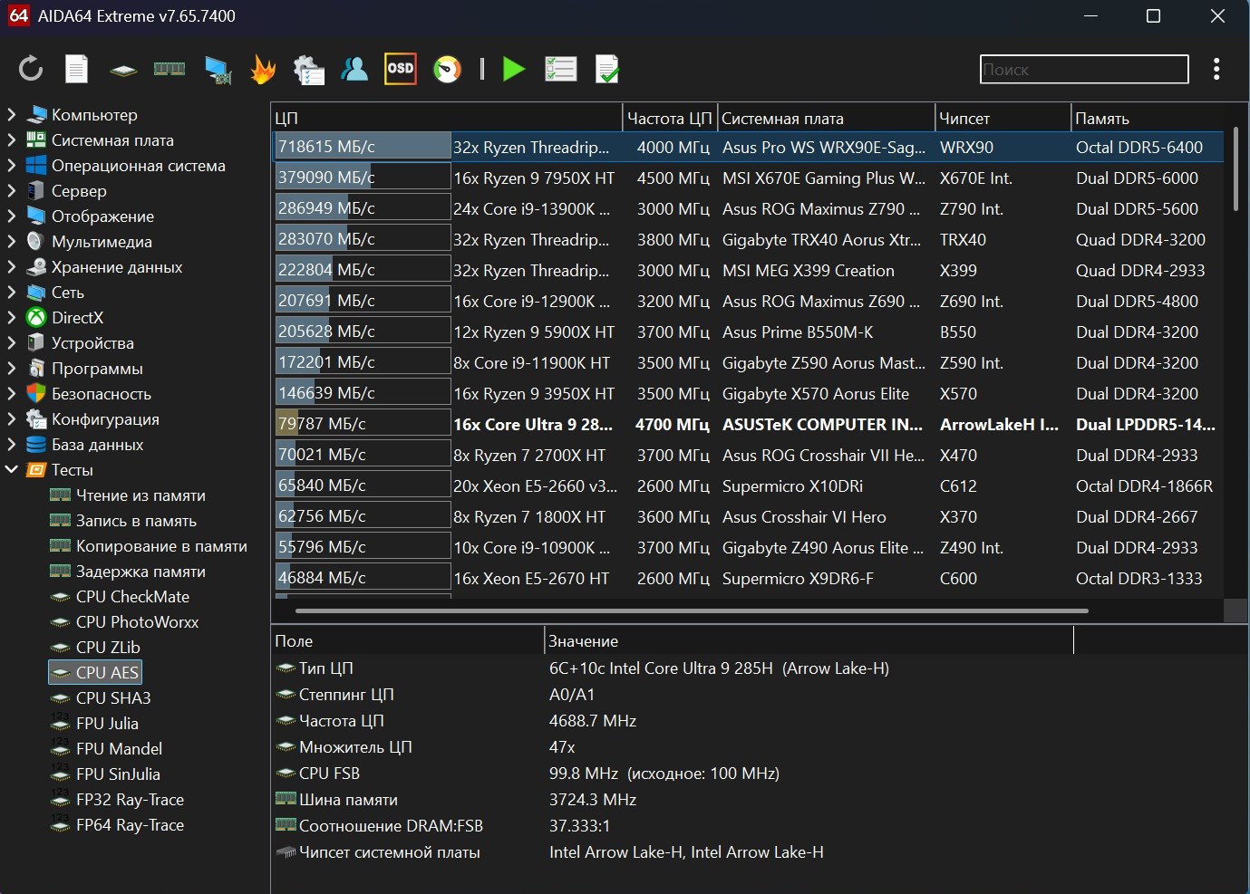Click the blue user silhouette icon
1250x894 pixels.
(x=354, y=69)
